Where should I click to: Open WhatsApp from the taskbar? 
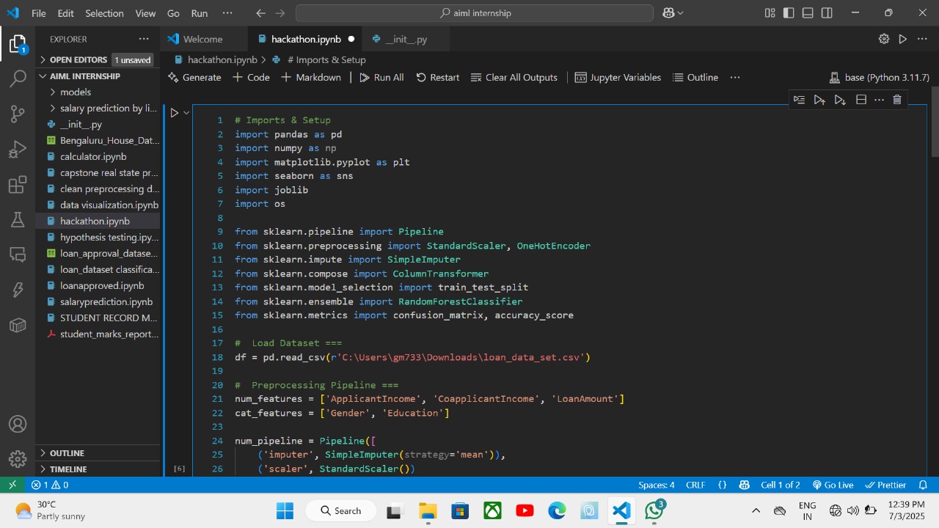(x=654, y=510)
